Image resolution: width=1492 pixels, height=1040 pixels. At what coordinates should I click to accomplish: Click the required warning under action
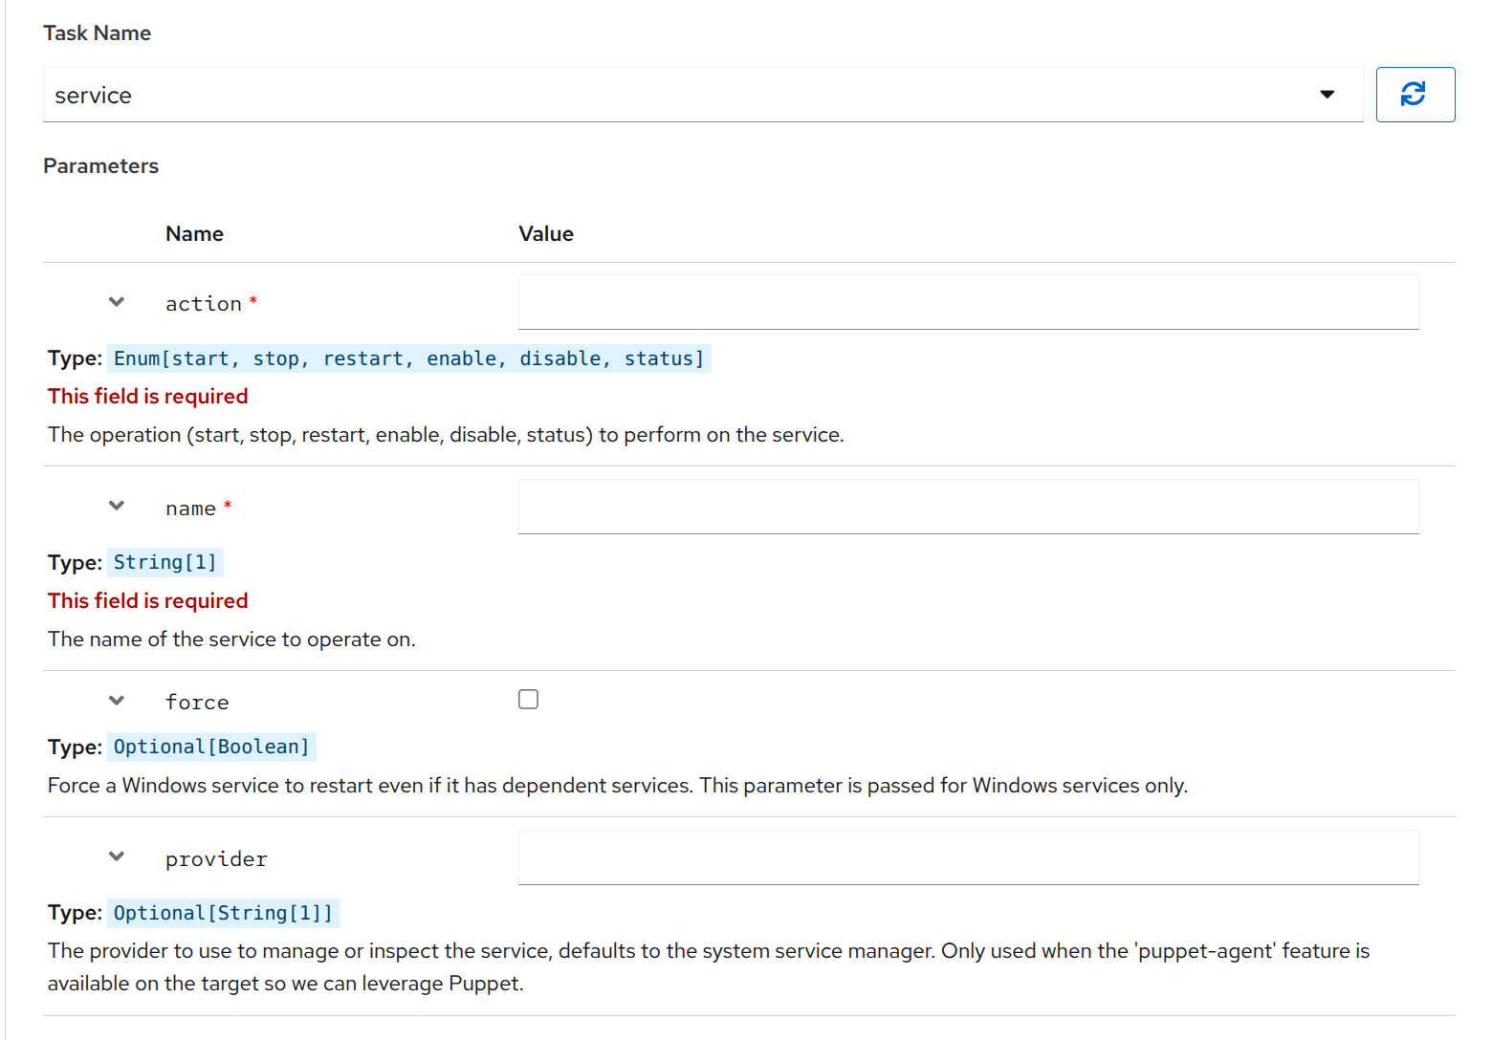pos(147,395)
